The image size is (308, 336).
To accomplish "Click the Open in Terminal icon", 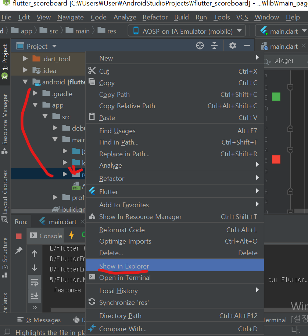I will point(92,277).
